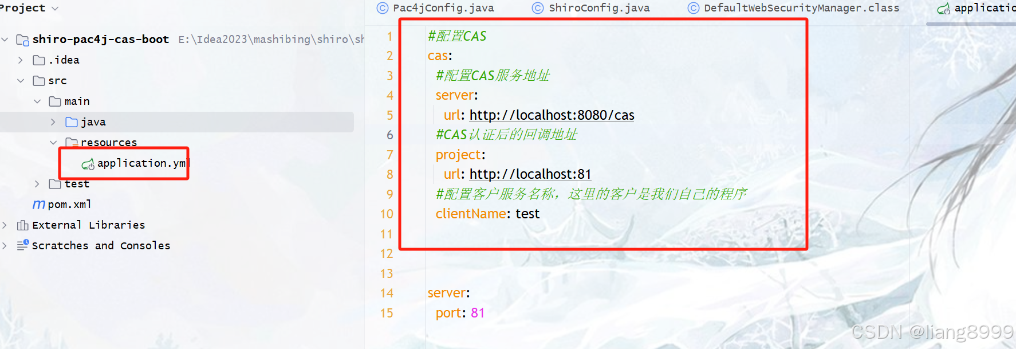Screen dimensions: 1016x349
Task: Click the DefaultWebSecurityManager.class icon
Action: click(x=694, y=8)
